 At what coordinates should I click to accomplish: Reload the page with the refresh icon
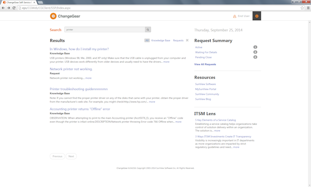pyautogui.click(x=14, y=8)
